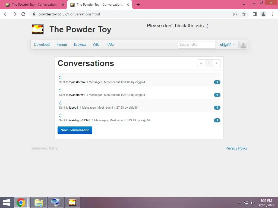
Task: Click message count badge for jacob1 conversation
Action: point(217,108)
